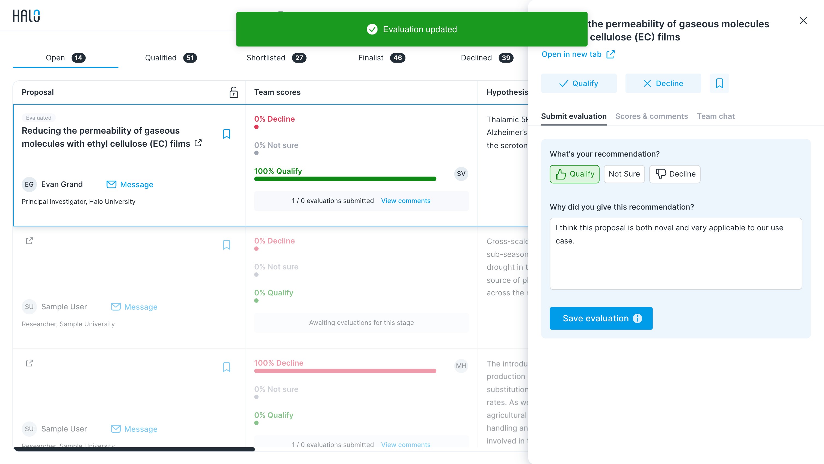Bookmark the ethyl cellulose films proposal row
824x464 pixels.
[x=226, y=134]
